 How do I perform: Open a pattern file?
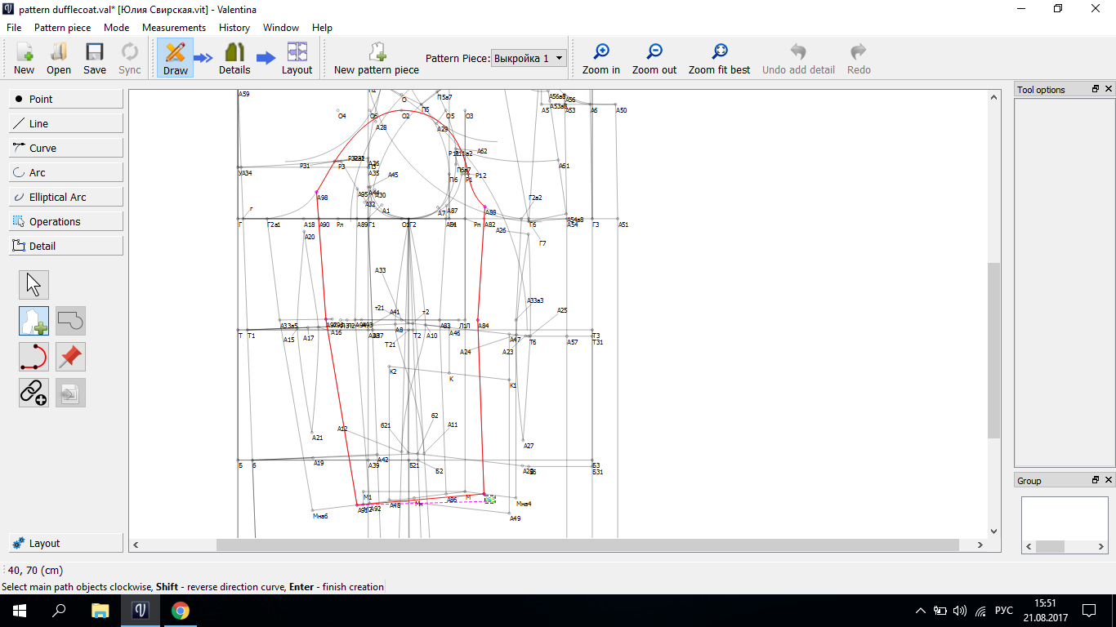(59, 59)
